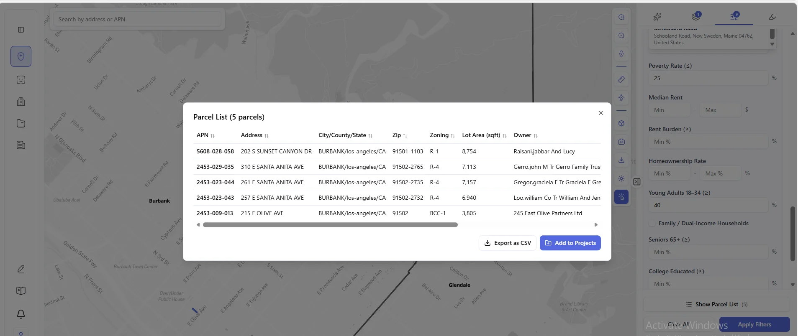This screenshot has width=798, height=336.
Task: Click the Median Rent Max field
Action: 720,110
